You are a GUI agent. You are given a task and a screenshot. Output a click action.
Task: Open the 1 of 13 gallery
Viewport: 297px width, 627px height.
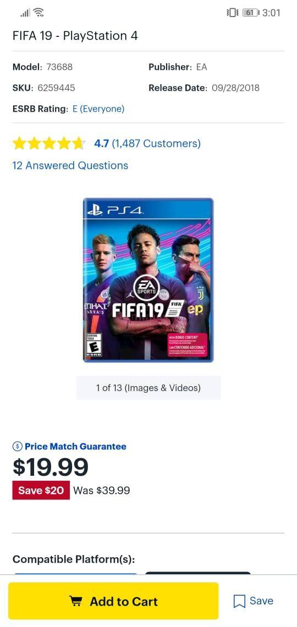(148, 388)
